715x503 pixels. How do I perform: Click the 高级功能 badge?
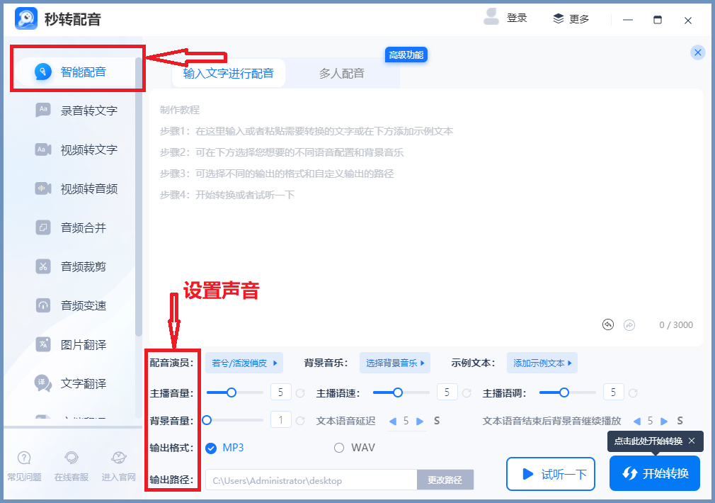pos(406,55)
